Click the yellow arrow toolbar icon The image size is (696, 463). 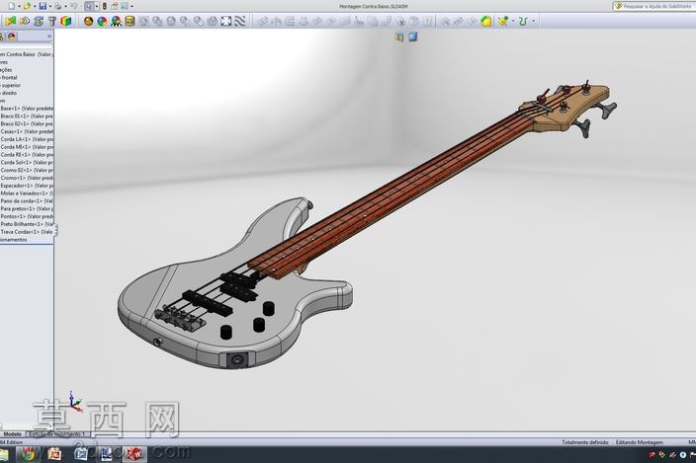(25, 21)
